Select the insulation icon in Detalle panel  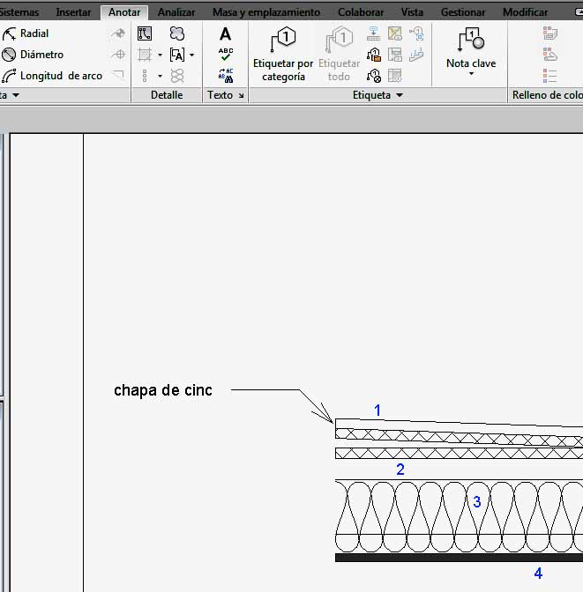click(x=177, y=76)
